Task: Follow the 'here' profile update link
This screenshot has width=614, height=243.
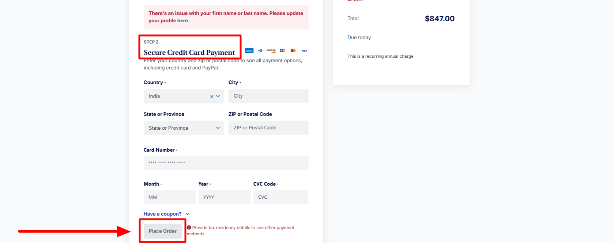Action: (x=182, y=21)
